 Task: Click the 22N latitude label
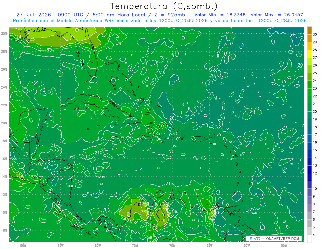(x=4, y=105)
